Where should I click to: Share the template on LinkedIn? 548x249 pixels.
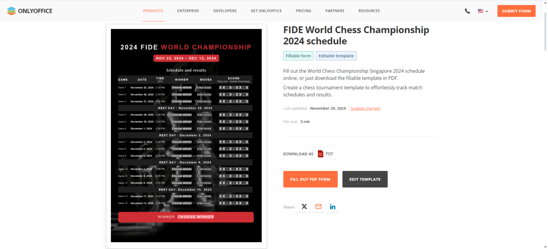click(333, 206)
